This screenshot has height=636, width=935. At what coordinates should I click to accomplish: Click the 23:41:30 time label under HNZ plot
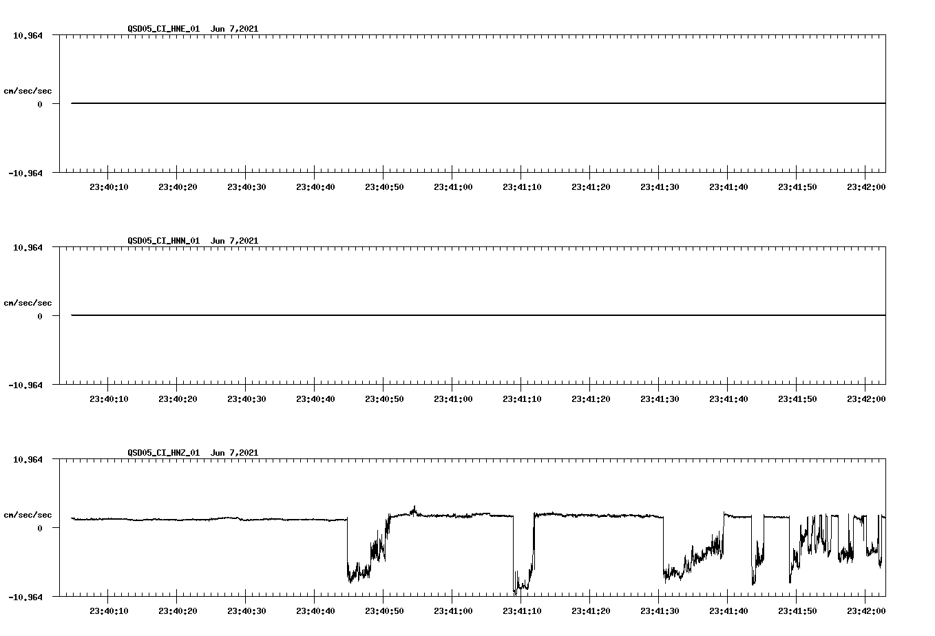tap(660, 611)
